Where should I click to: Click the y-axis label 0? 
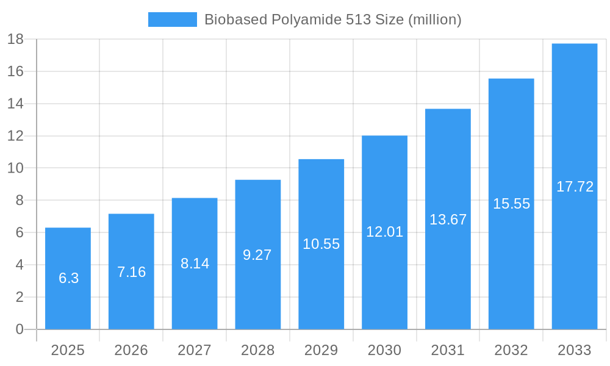pyautogui.click(x=19, y=328)
